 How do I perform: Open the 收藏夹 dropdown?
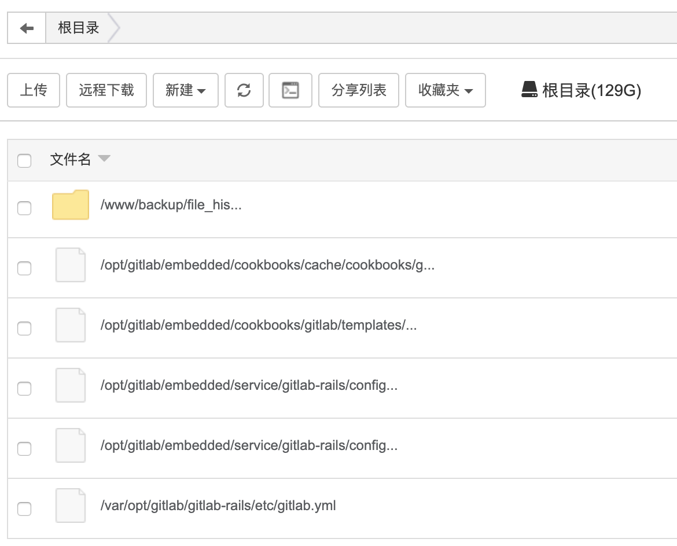coord(445,90)
